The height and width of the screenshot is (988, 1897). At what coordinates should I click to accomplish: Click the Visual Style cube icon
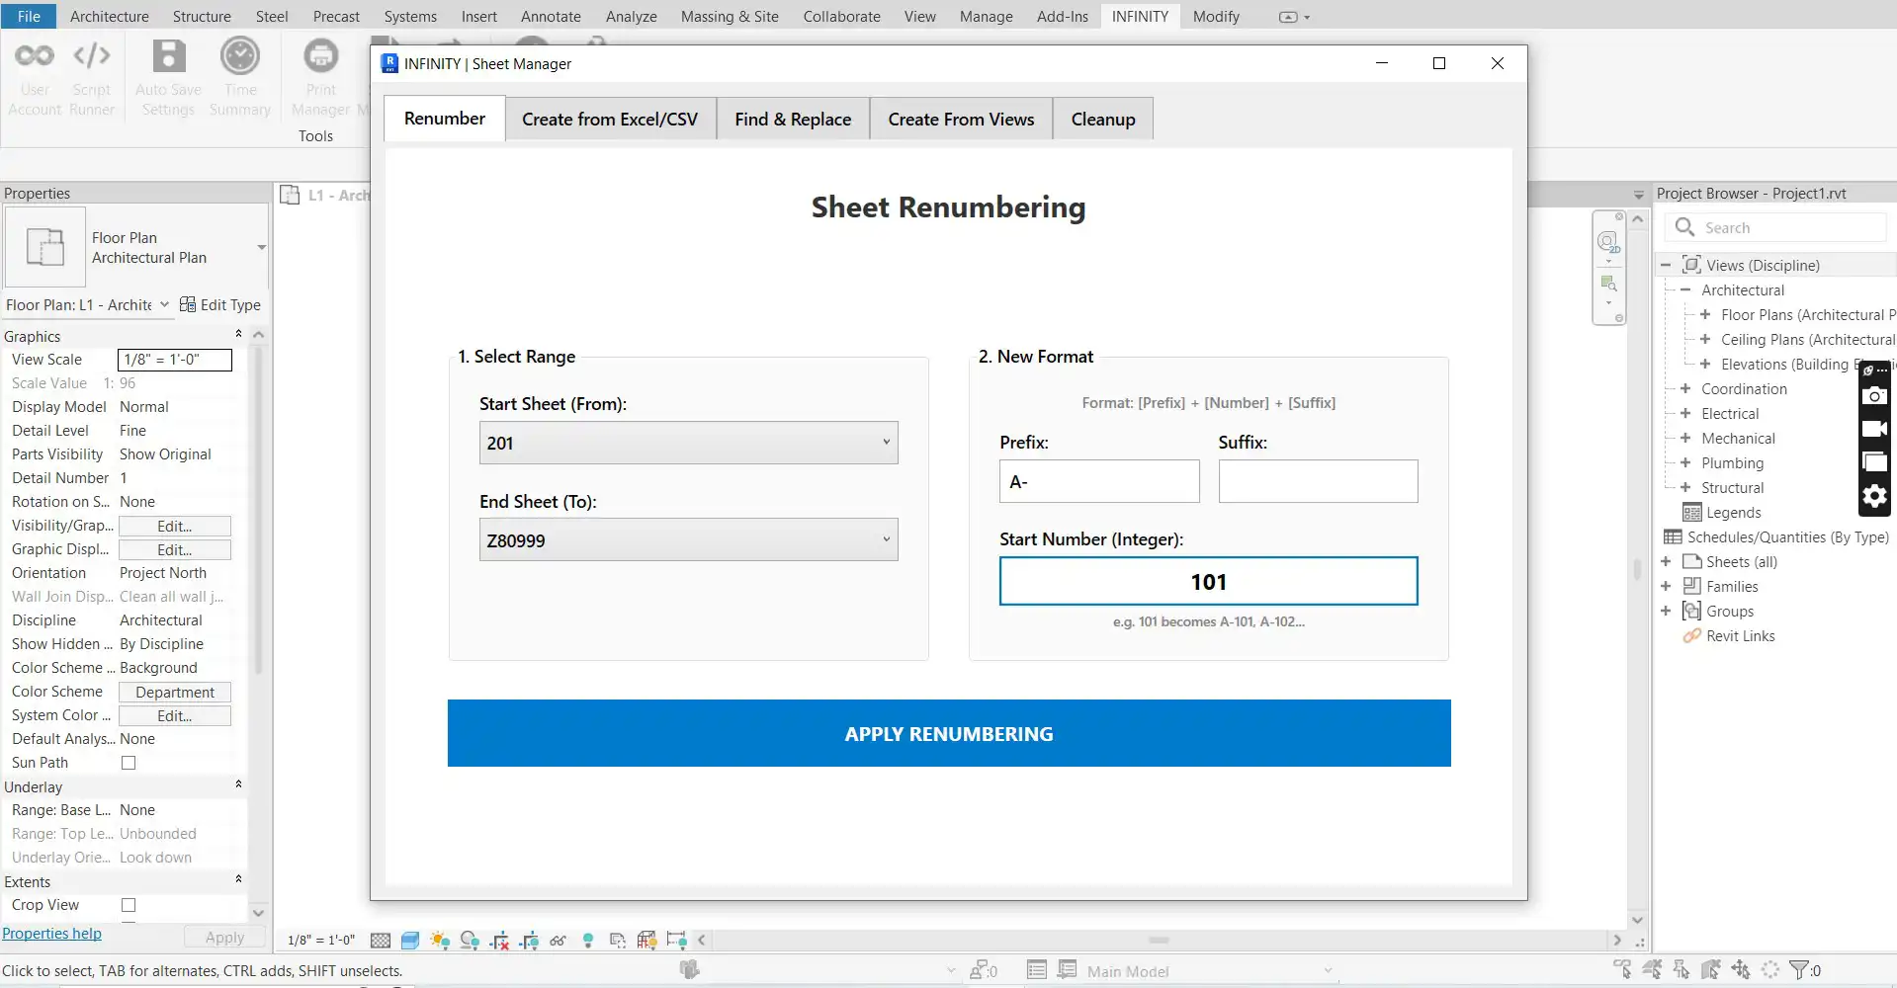pyautogui.click(x=410, y=941)
